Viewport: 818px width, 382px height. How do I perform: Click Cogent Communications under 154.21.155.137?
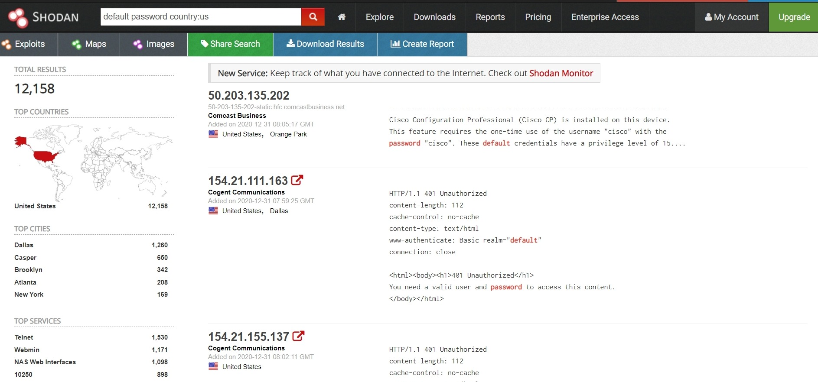point(246,348)
